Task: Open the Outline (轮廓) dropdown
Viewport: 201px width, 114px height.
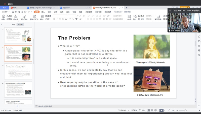Action: click(149, 19)
